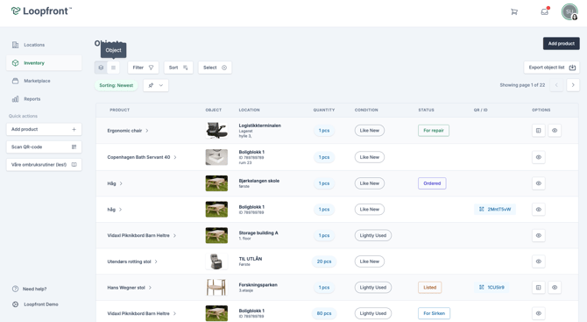The height and width of the screenshot is (322, 587).
Task: Click 80 pcs quantity badge
Action: [324, 313]
